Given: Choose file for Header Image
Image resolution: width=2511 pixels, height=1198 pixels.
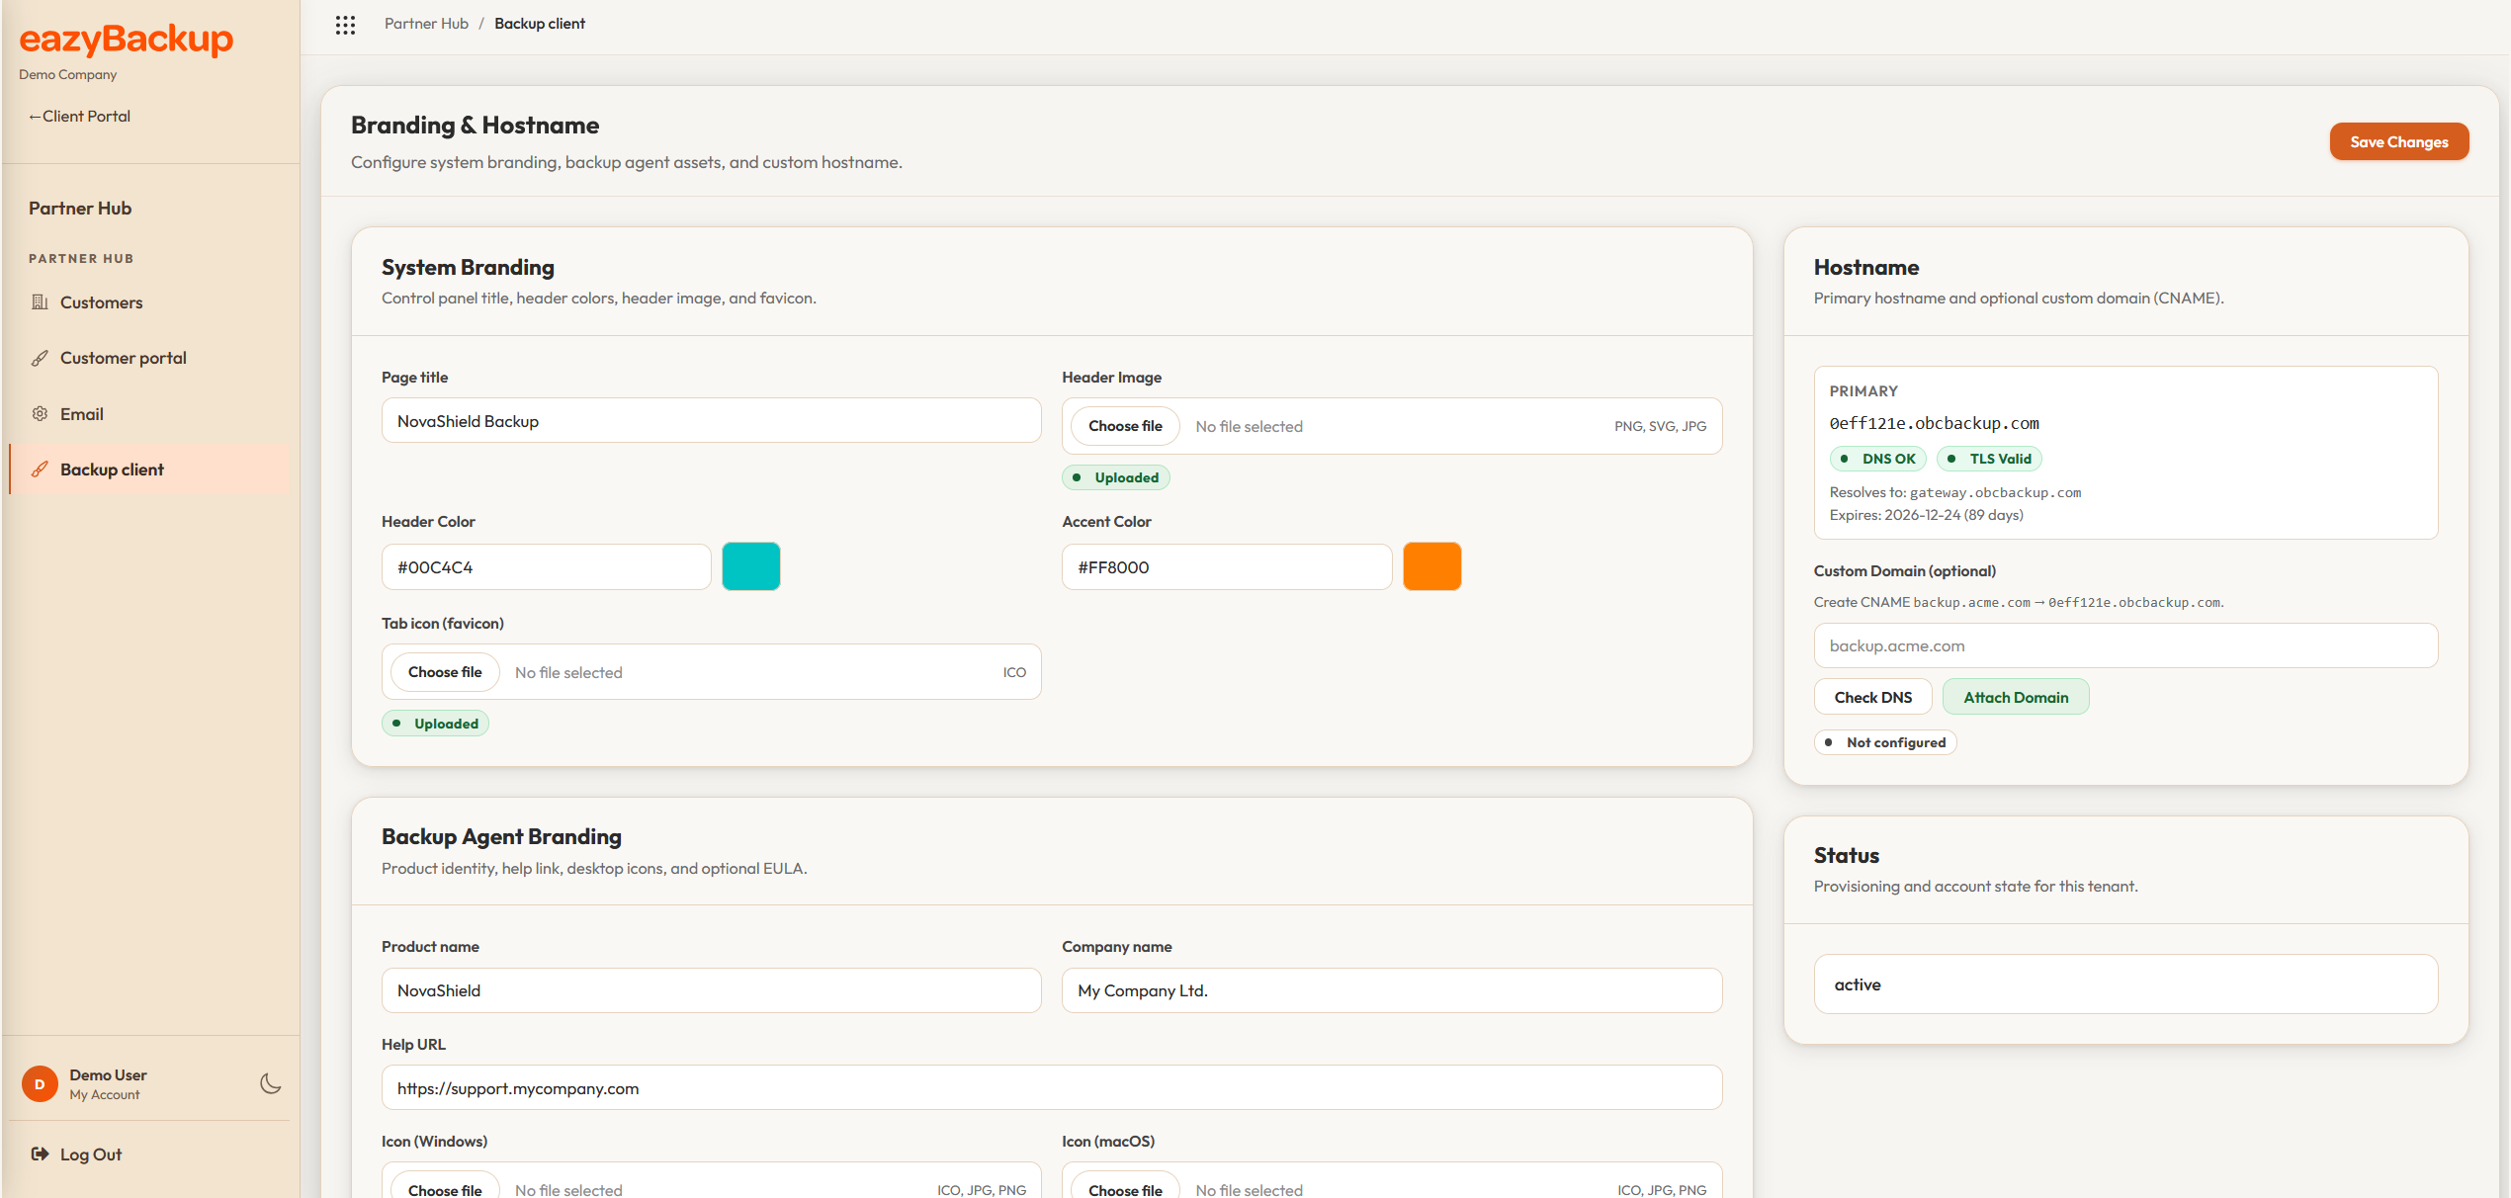Looking at the screenshot, I should 1125,426.
